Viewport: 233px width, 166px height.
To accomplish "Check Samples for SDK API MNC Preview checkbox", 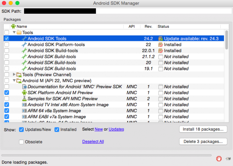I will click(7, 99).
